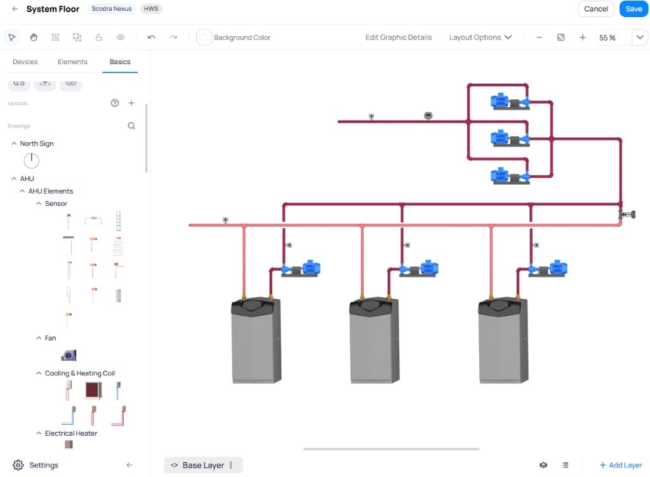This screenshot has height=477, width=650.
Task: Undo the last action
Action: tap(151, 37)
